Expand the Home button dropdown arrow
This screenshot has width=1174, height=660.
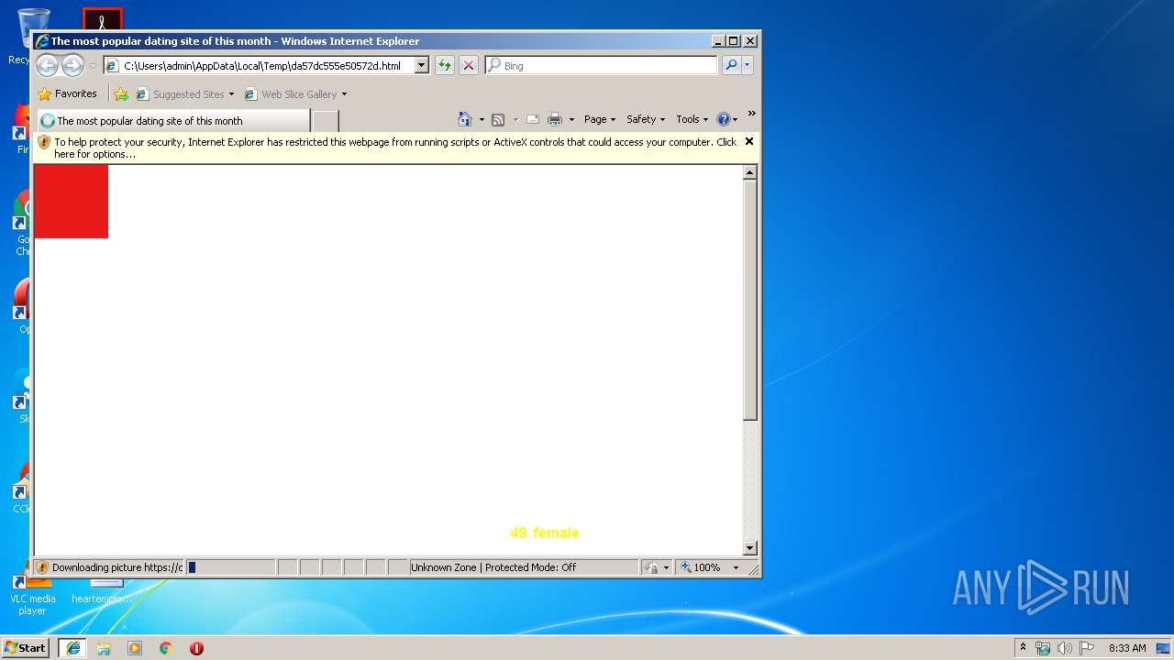coord(482,119)
